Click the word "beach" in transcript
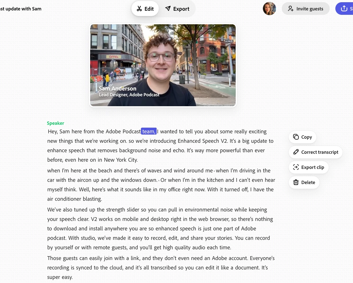Image resolution: width=353 pixels, height=283 pixels. [105, 171]
